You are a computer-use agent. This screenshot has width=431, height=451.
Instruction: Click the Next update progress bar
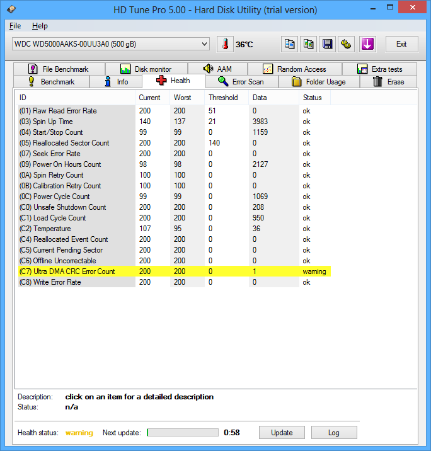pyautogui.click(x=182, y=433)
